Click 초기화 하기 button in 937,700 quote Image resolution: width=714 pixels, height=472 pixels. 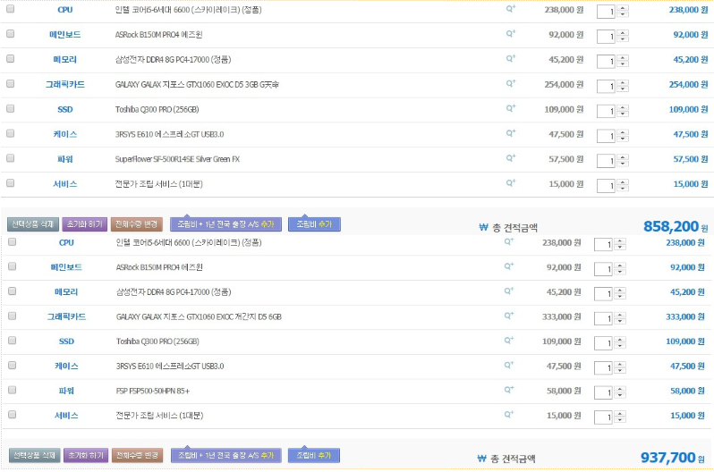click(x=86, y=455)
